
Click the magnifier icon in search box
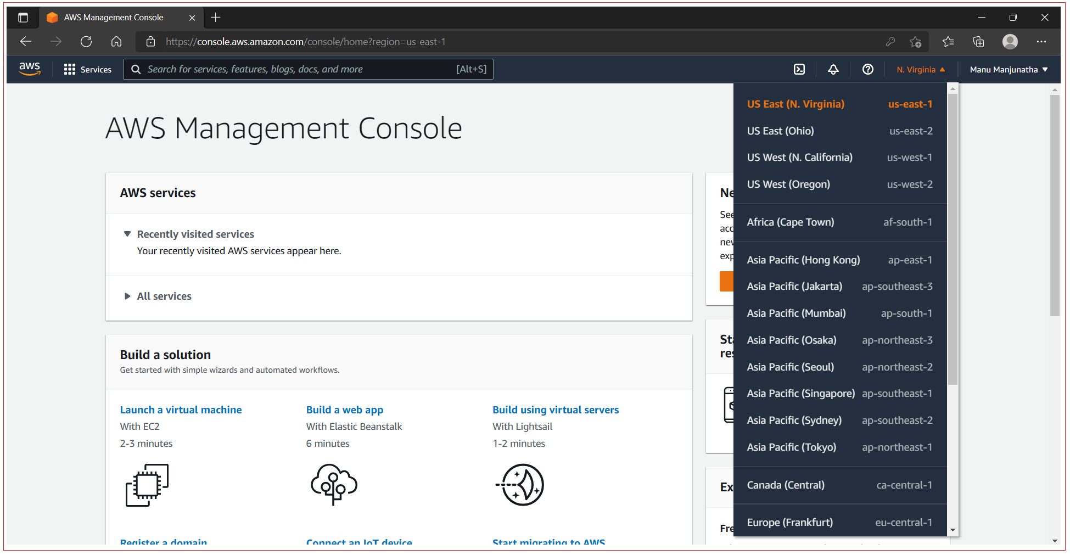point(136,69)
